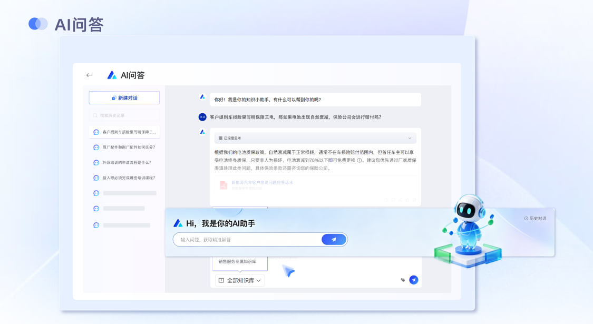Image resolution: width=593 pixels, height=324 pixels.
Task: Collapse the 已深度思考 section chevron
Action: (x=410, y=138)
